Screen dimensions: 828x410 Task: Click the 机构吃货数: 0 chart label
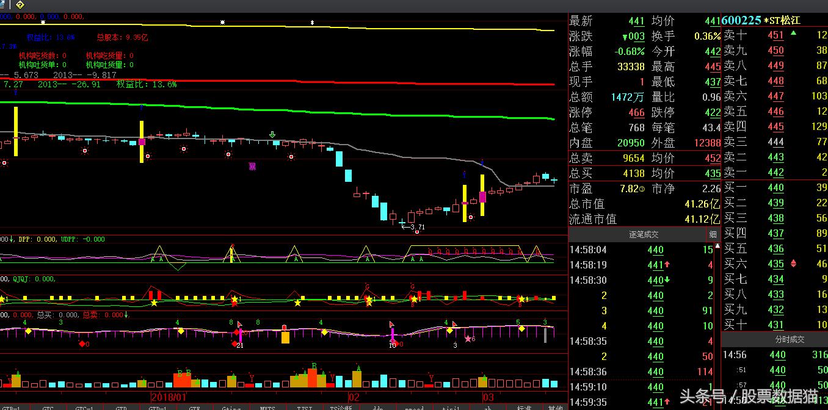[42, 56]
